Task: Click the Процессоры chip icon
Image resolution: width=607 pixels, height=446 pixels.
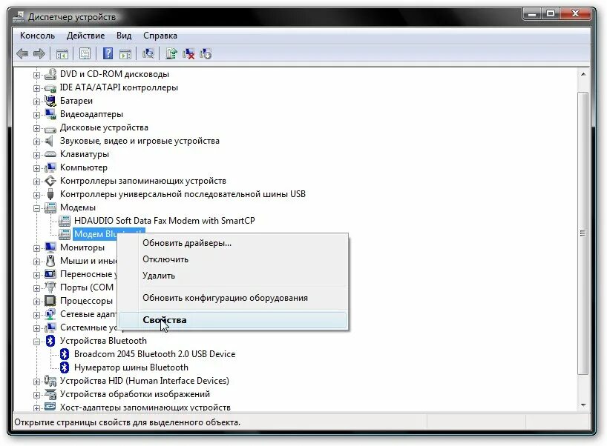Action: [50, 301]
